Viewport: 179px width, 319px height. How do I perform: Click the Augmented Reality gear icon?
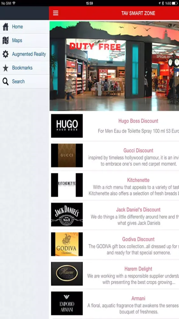point(5,54)
